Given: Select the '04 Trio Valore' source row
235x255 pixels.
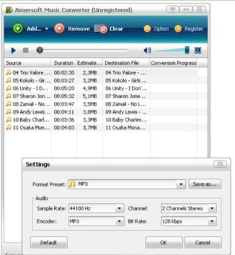Looking at the screenshot, I should tap(28, 73).
